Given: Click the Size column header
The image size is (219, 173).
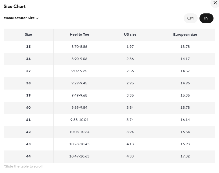Looking at the screenshot, I should pos(28,34).
